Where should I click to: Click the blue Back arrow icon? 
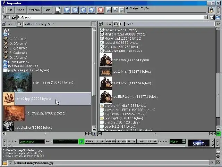point(83,10)
